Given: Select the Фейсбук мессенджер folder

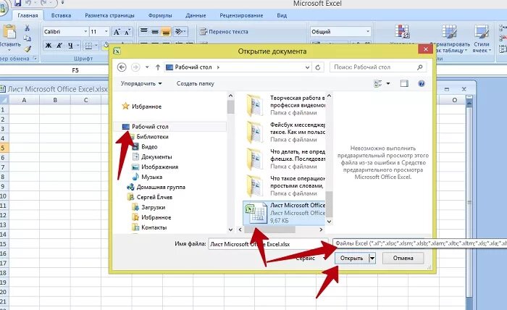Looking at the screenshot, I should point(284,132).
